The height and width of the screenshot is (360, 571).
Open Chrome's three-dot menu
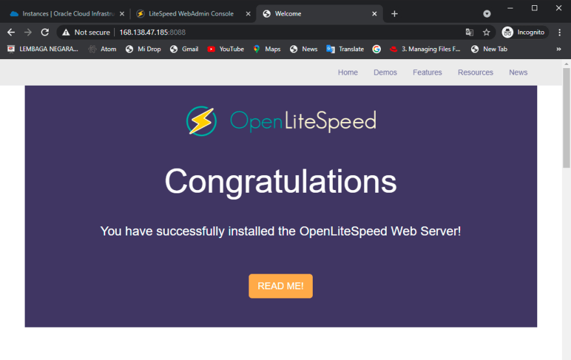pyautogui.click(x=559, y=32)
